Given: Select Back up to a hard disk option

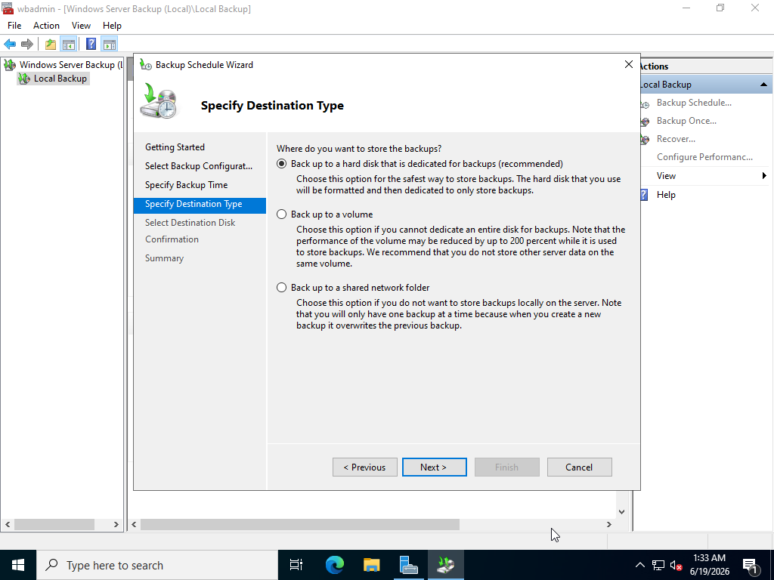Looking at the screenshot, I should (x=281, y=164).
